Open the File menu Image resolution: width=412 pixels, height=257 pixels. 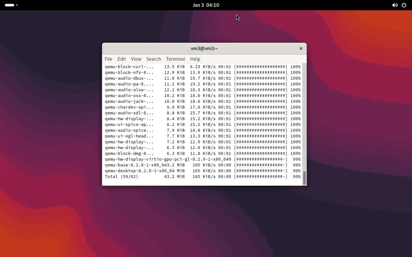108,59
